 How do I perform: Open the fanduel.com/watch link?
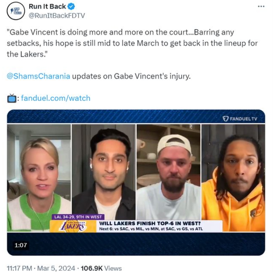point(56,98)
